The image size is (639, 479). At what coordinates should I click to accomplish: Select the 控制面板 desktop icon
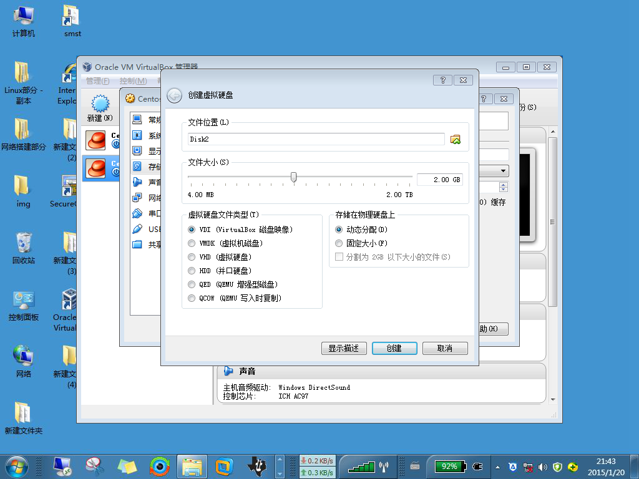[23, 304]
